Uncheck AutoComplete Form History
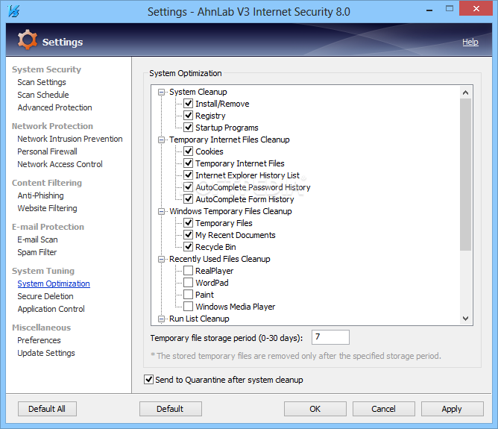Screen dimensions: 498x429 coord(189,199)
